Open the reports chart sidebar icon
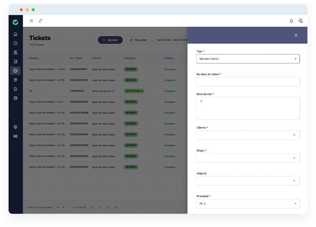The image size is (316, 227). (15, 61)
